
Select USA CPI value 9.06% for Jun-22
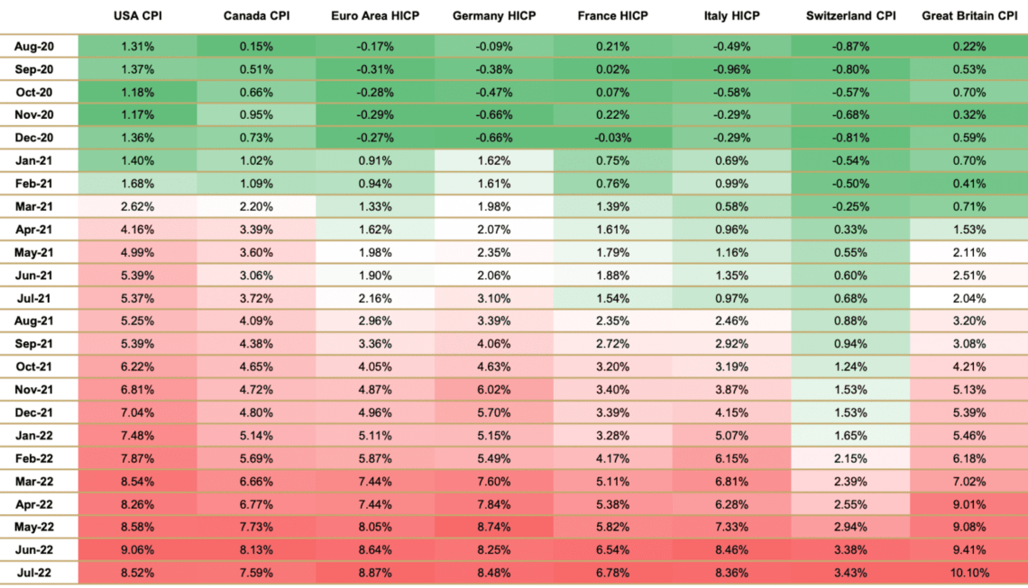(137, 550)
